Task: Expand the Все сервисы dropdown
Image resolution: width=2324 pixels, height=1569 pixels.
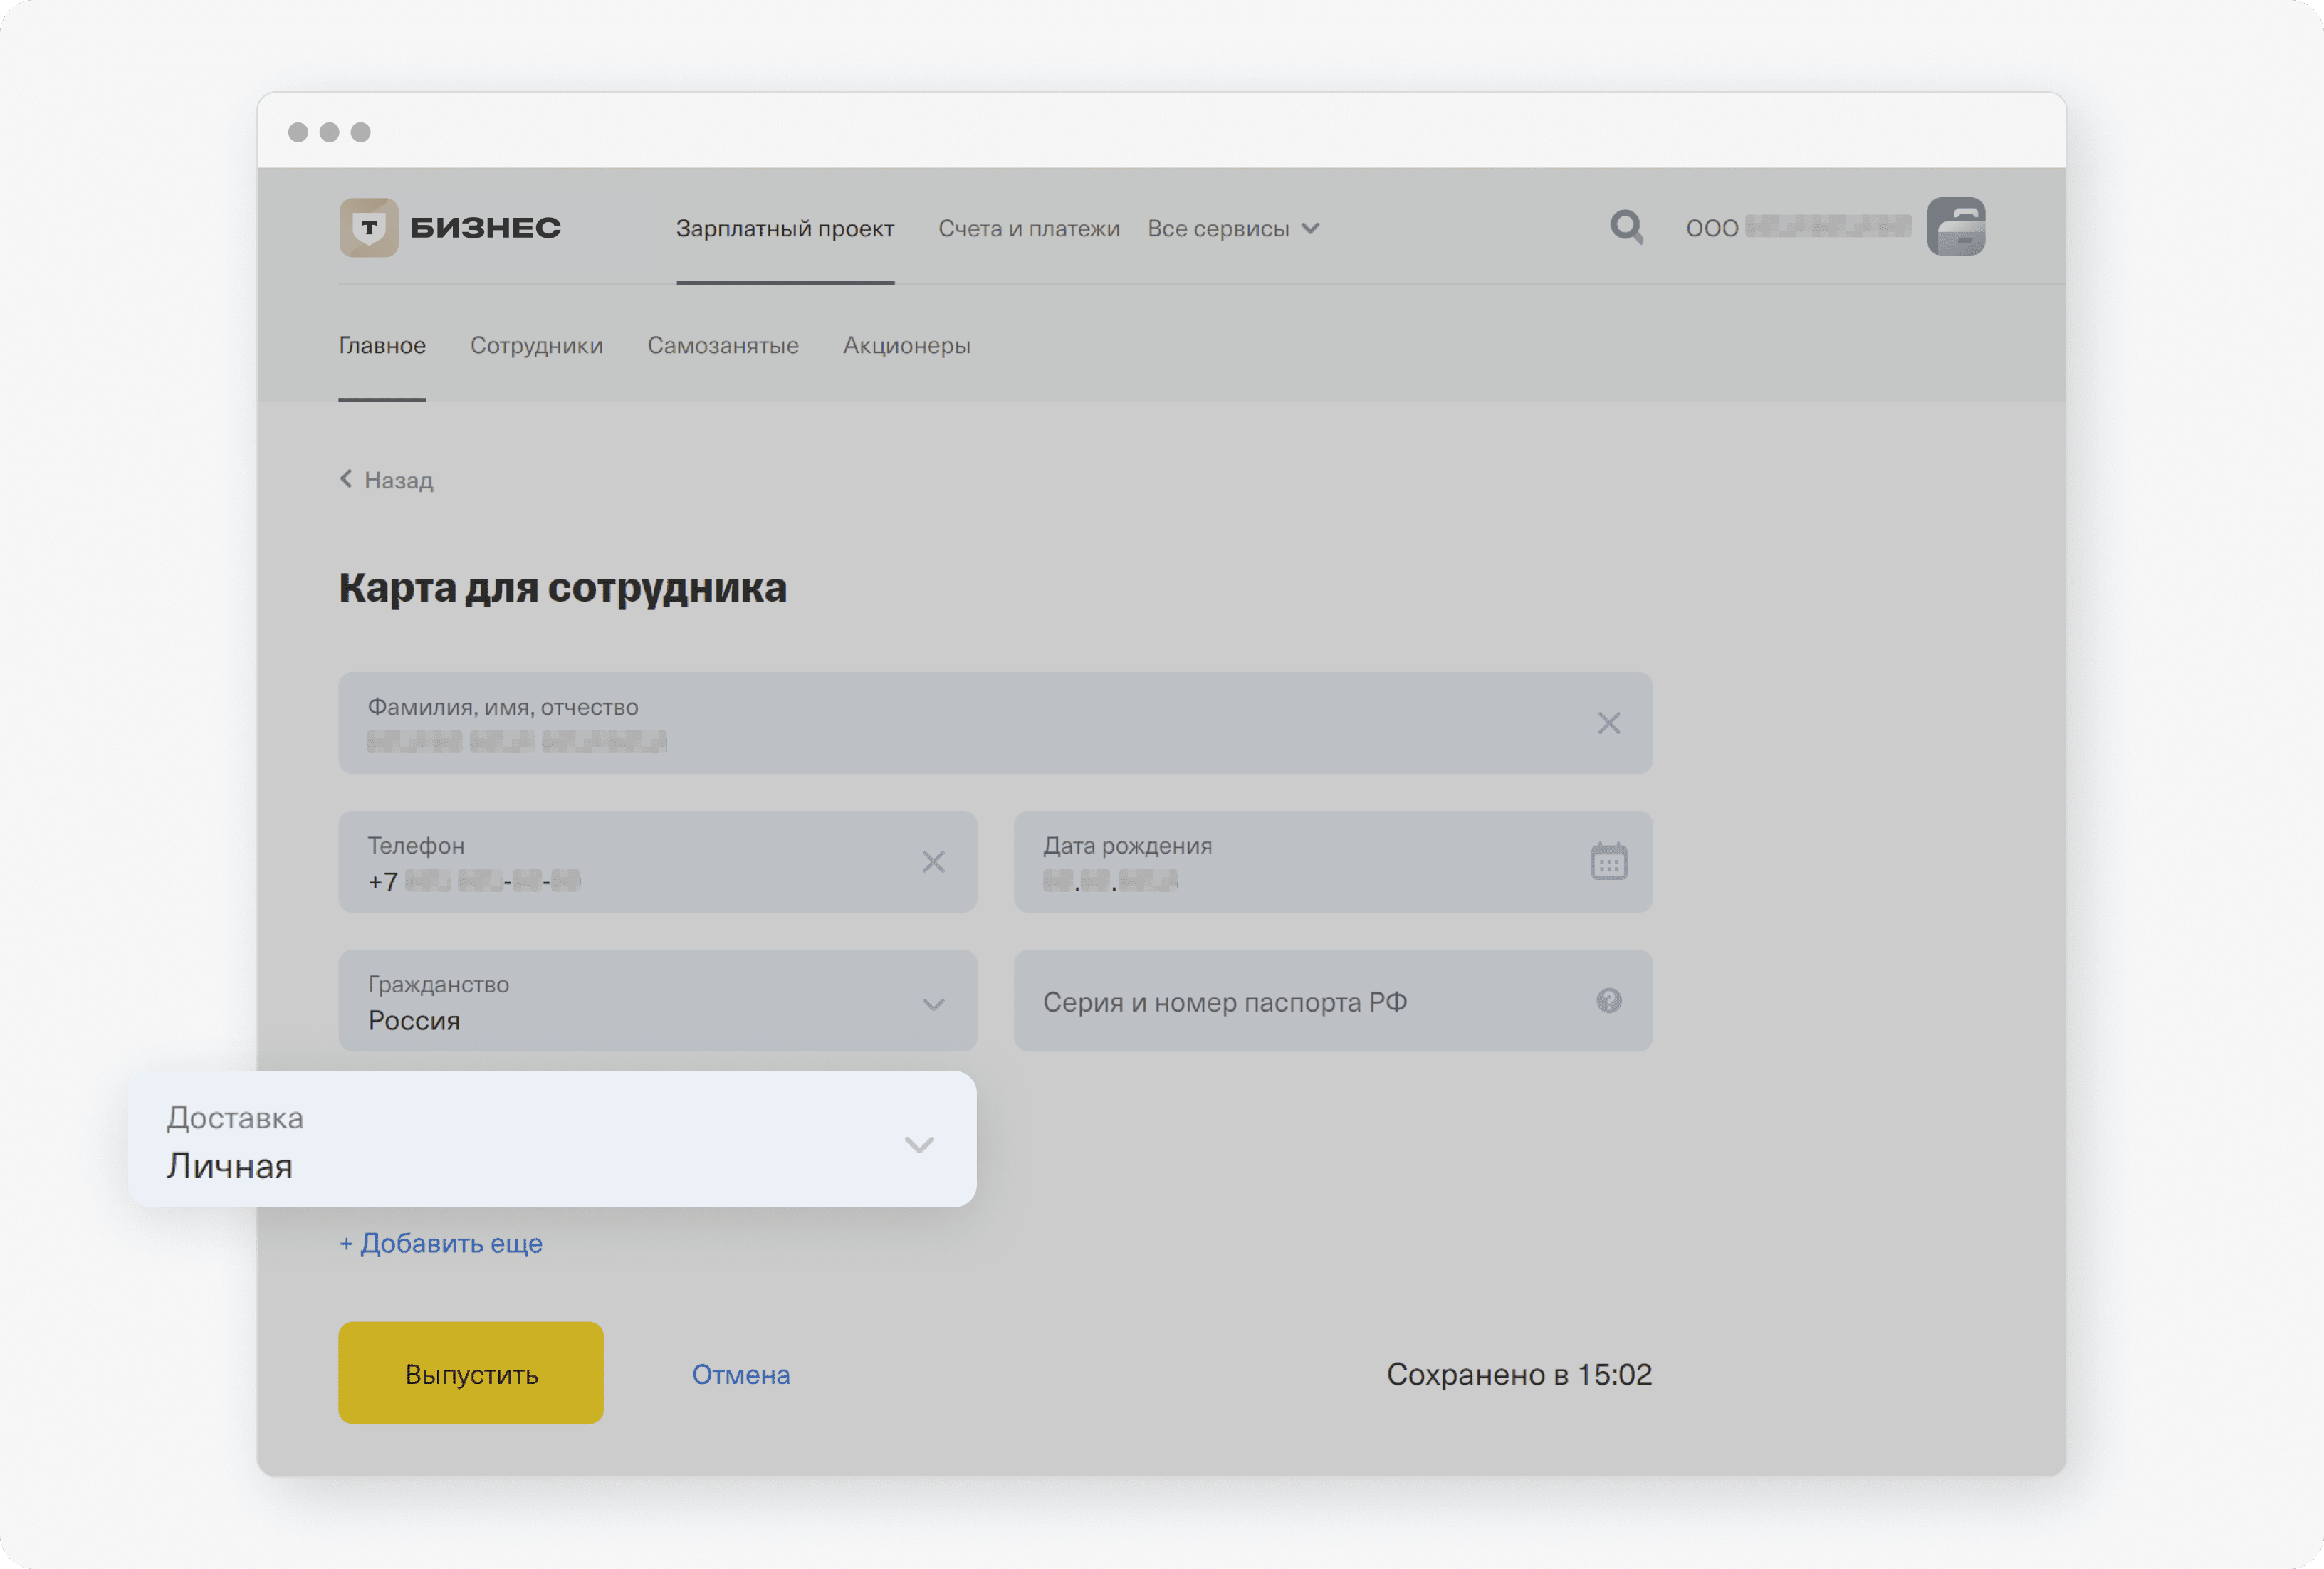Action: point(1232,229)
